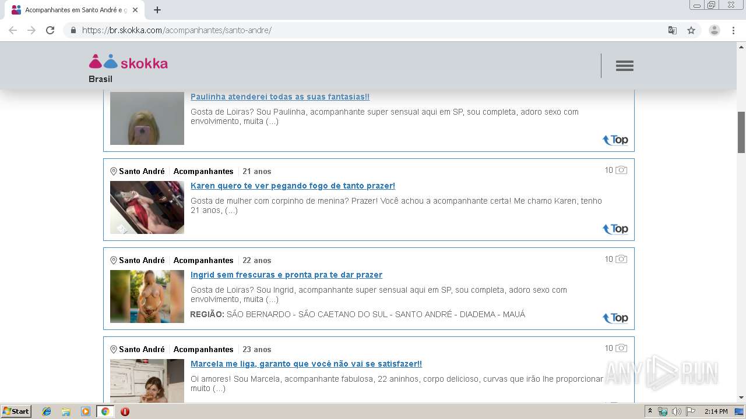Click volume icon in system tray

(x=677, y=411)
